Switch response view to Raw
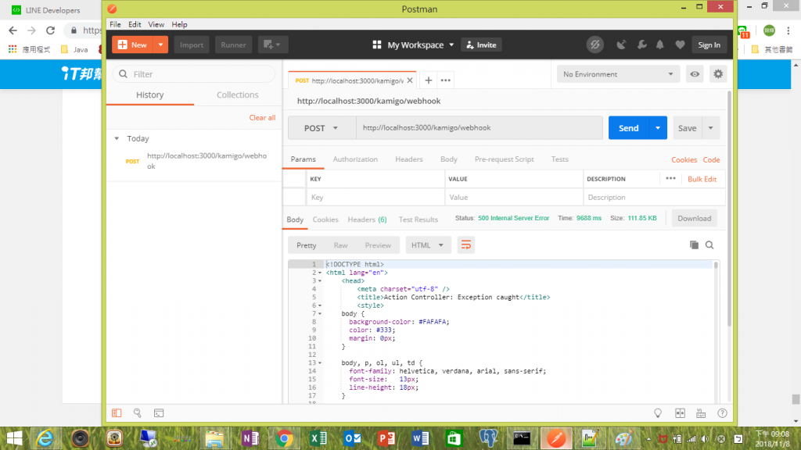Screen dimensions: 801x450 tap(340, 245)
